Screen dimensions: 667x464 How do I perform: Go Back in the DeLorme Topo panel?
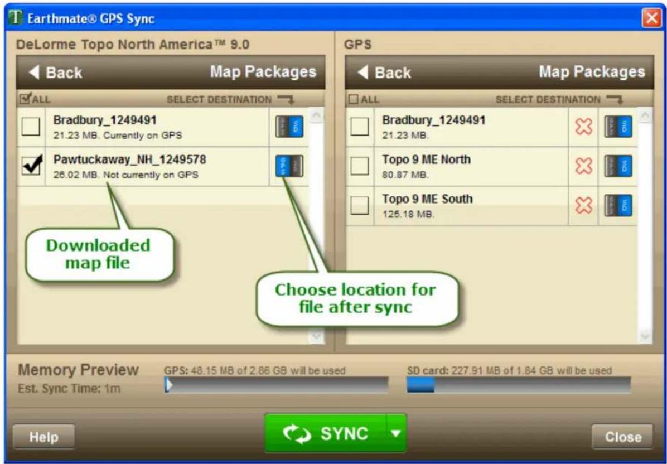[55, 72]
